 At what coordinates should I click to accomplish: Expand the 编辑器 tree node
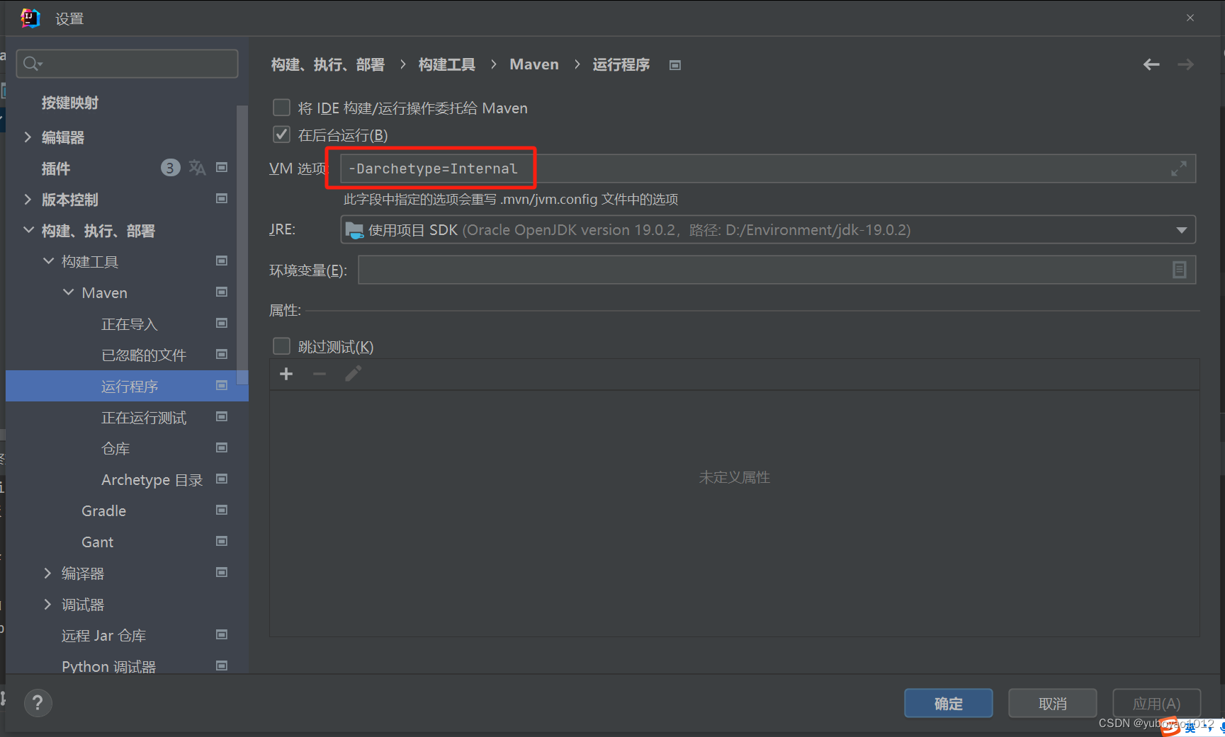28,137
